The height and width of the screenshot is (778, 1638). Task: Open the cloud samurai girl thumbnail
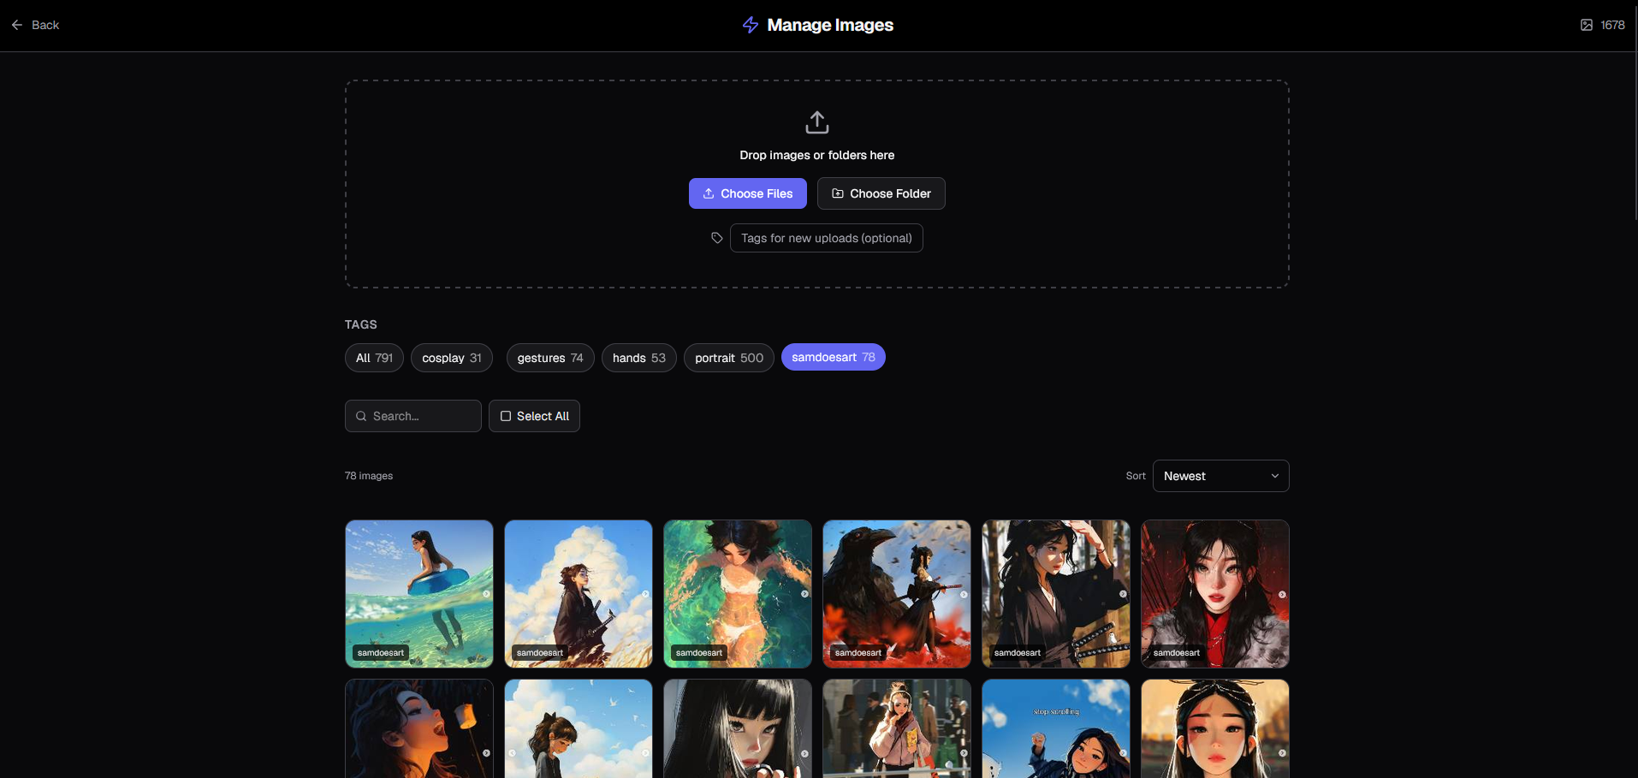(x=579, y=594)
